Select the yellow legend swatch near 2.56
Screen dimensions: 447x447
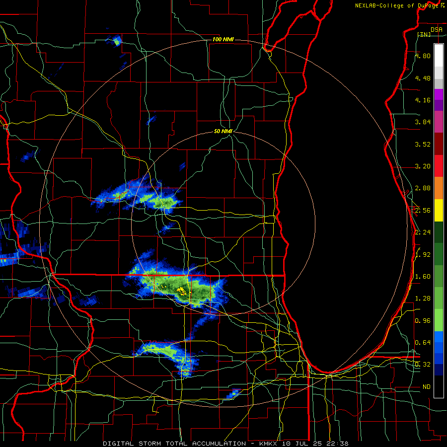439,210
